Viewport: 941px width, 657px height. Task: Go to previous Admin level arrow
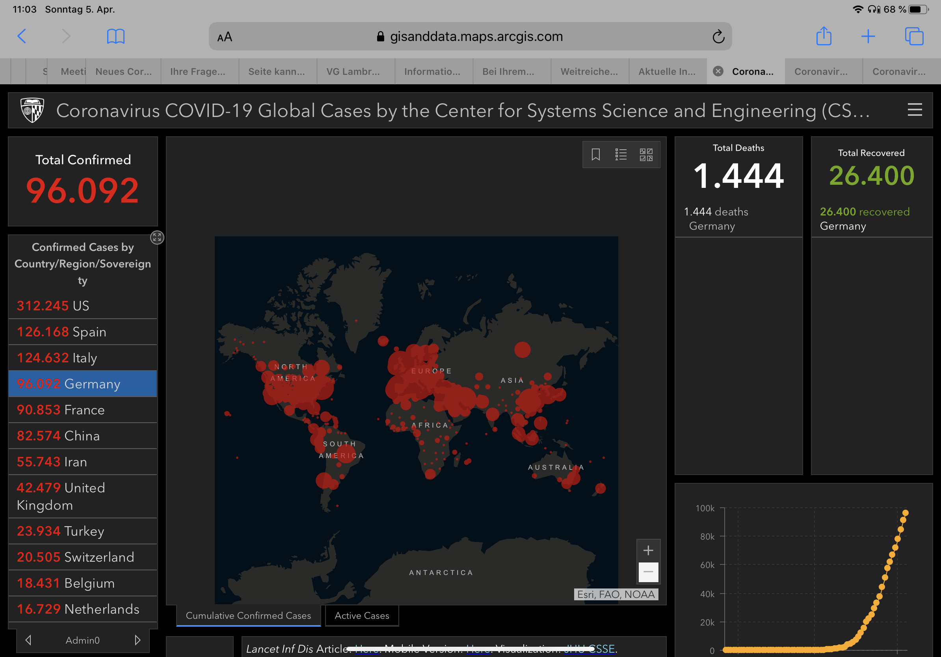click(x=28, y=640)
